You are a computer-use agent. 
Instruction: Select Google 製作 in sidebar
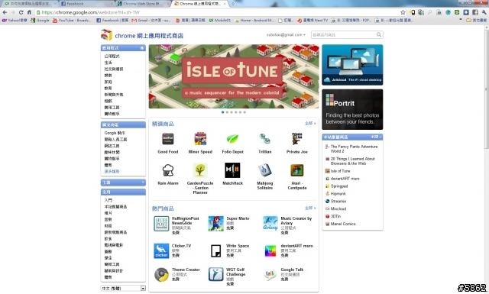coord(115,133)
